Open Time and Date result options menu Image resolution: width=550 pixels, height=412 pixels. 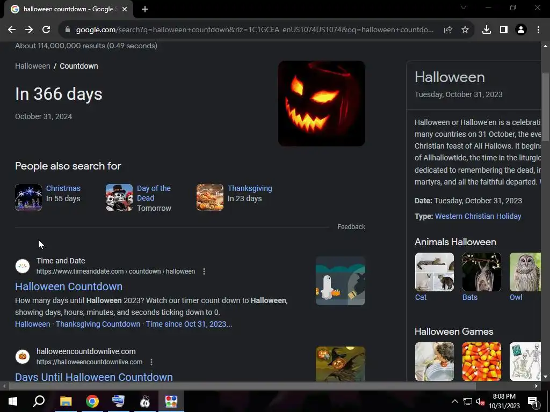click(204, 271)
